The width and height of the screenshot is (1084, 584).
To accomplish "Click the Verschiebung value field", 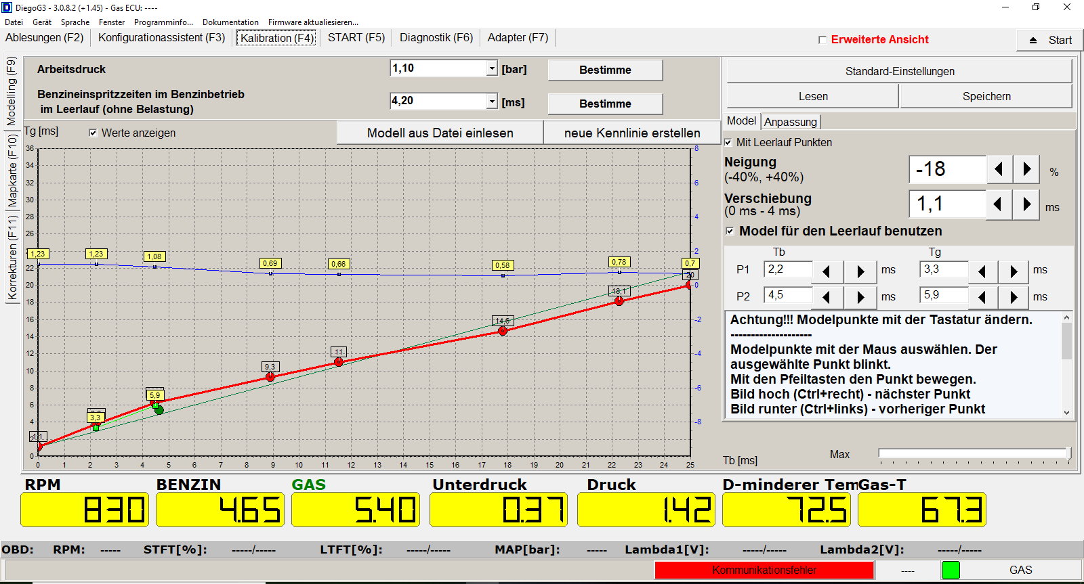I will [x=947, y=204].
